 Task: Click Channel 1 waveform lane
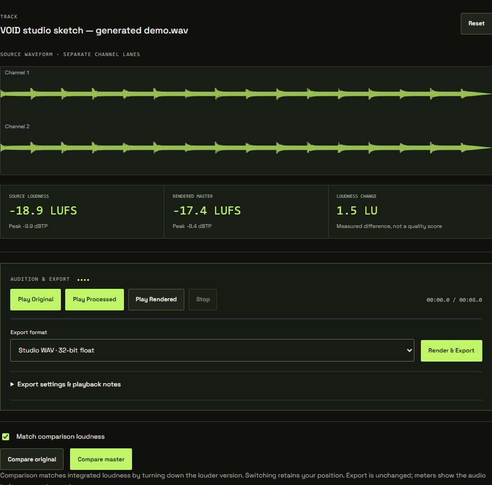pos(246,94)
